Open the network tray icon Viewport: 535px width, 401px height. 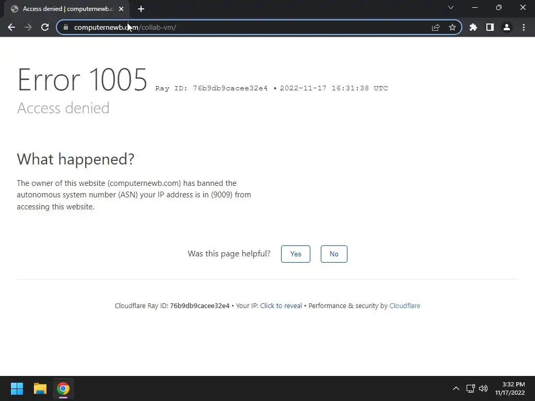click(471, 388)
